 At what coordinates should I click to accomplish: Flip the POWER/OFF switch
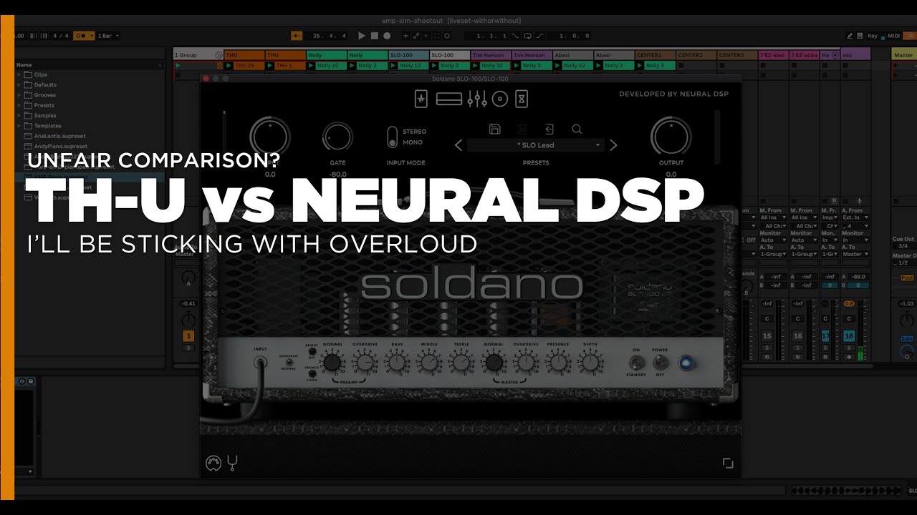660,361
